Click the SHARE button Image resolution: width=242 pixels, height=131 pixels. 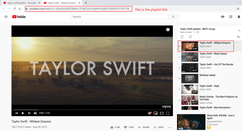coord(143,127)
